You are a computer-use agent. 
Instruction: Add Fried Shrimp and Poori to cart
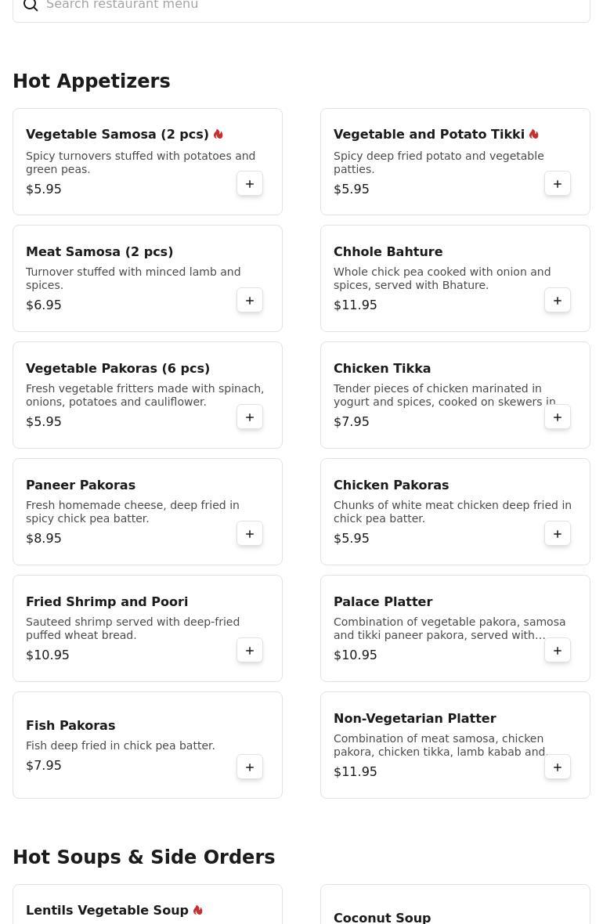(250, 651)
